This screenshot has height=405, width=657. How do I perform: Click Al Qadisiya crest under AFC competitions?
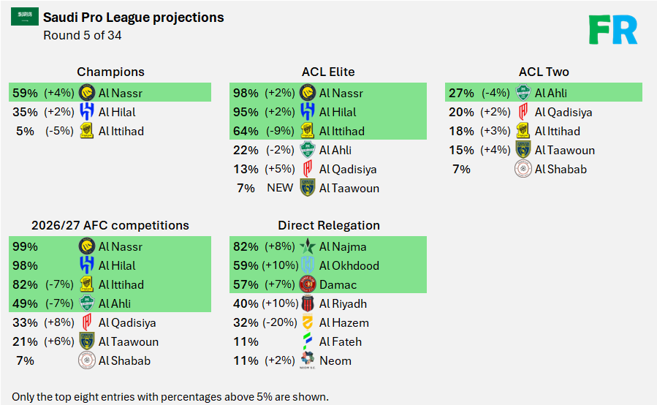coord(88,322)
